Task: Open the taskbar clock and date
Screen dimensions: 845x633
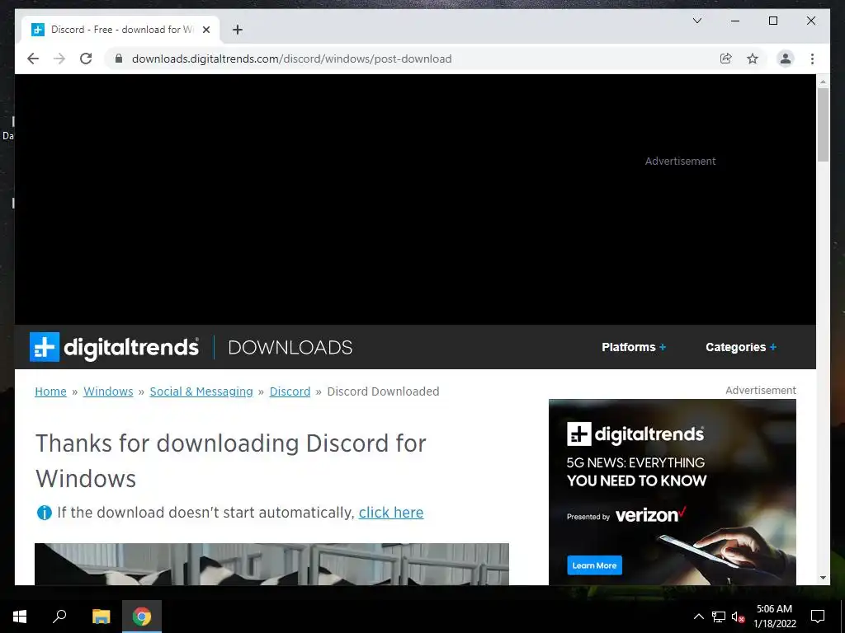Action: [774, 617]
